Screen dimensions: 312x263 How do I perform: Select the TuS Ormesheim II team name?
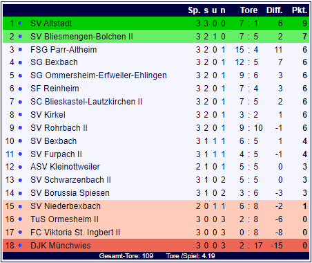(64, 219)
